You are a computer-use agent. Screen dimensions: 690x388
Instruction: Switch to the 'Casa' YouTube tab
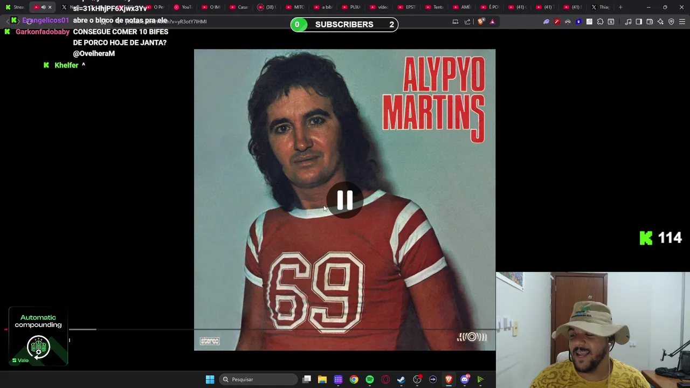[x=239, y=7]
